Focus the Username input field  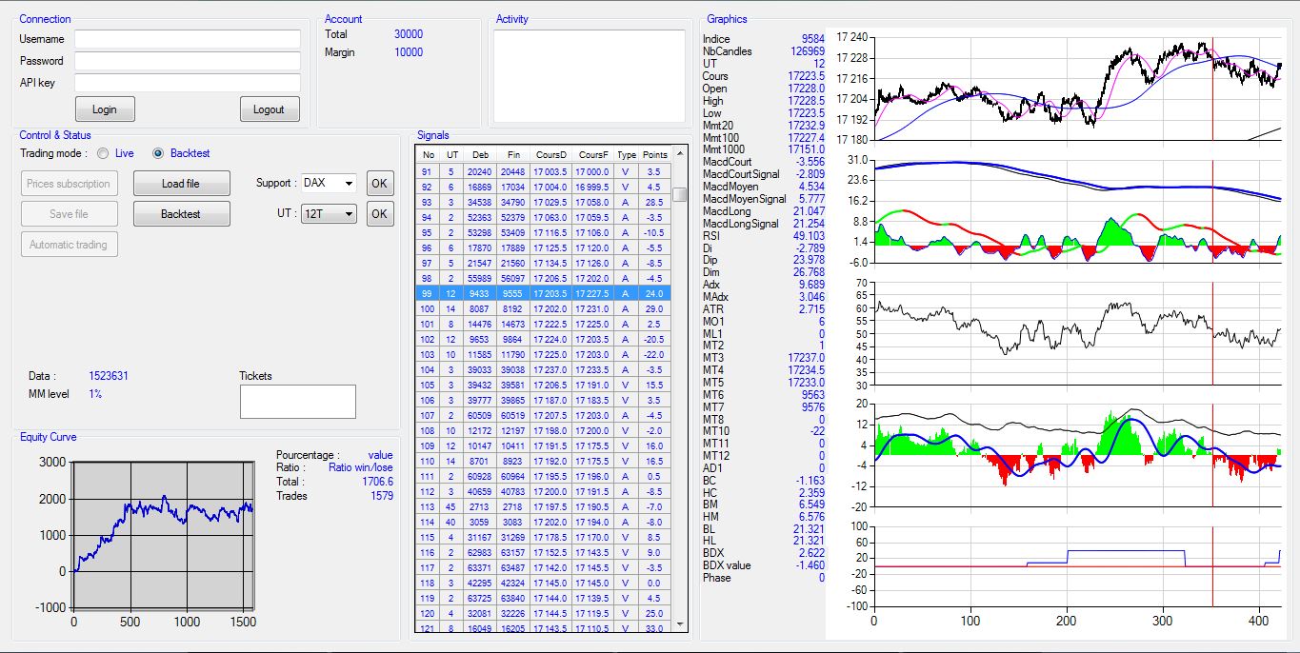point(188,39)
